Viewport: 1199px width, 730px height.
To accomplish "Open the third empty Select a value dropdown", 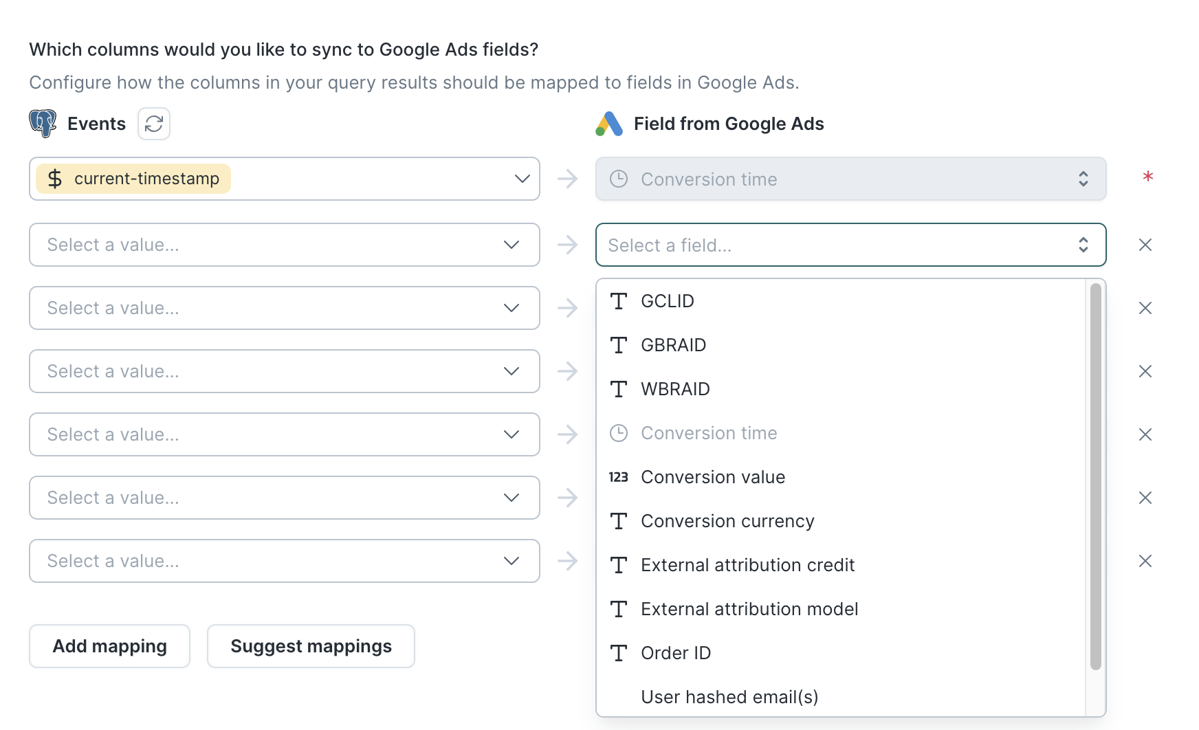I will (x=285, y=371).
